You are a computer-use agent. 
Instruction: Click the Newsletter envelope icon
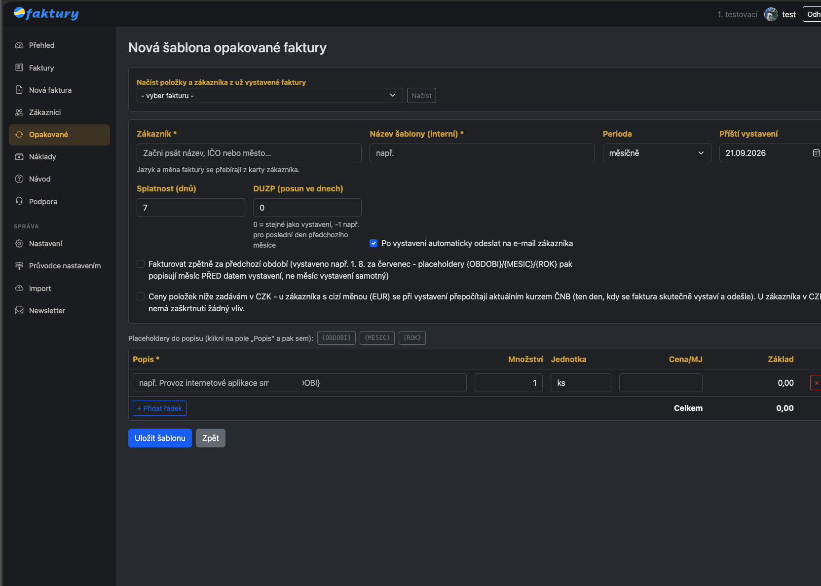(x=19, y=311)
